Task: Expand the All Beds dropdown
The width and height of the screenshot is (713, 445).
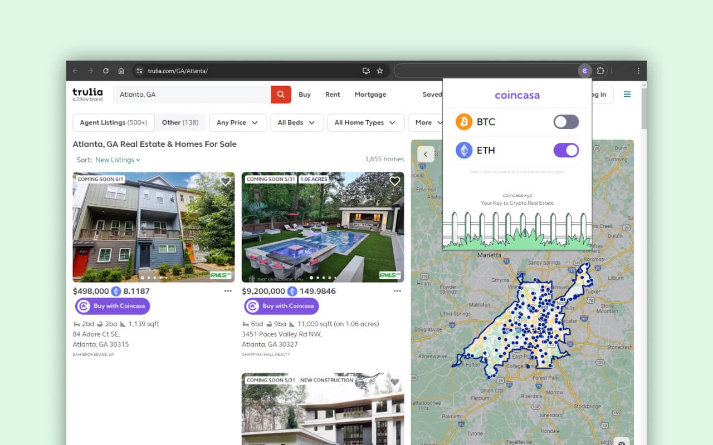Action: click(297, 122)
